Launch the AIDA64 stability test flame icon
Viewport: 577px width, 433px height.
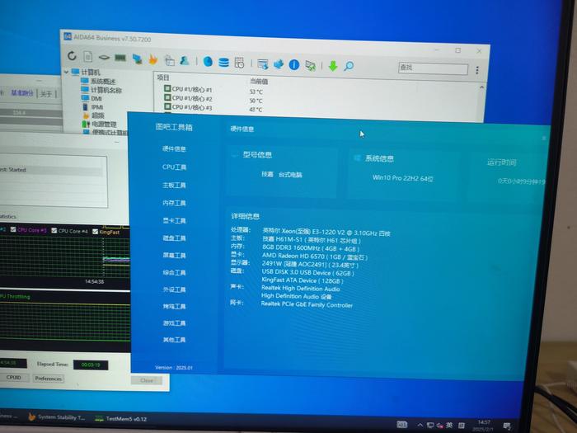[x=152, y=59]
